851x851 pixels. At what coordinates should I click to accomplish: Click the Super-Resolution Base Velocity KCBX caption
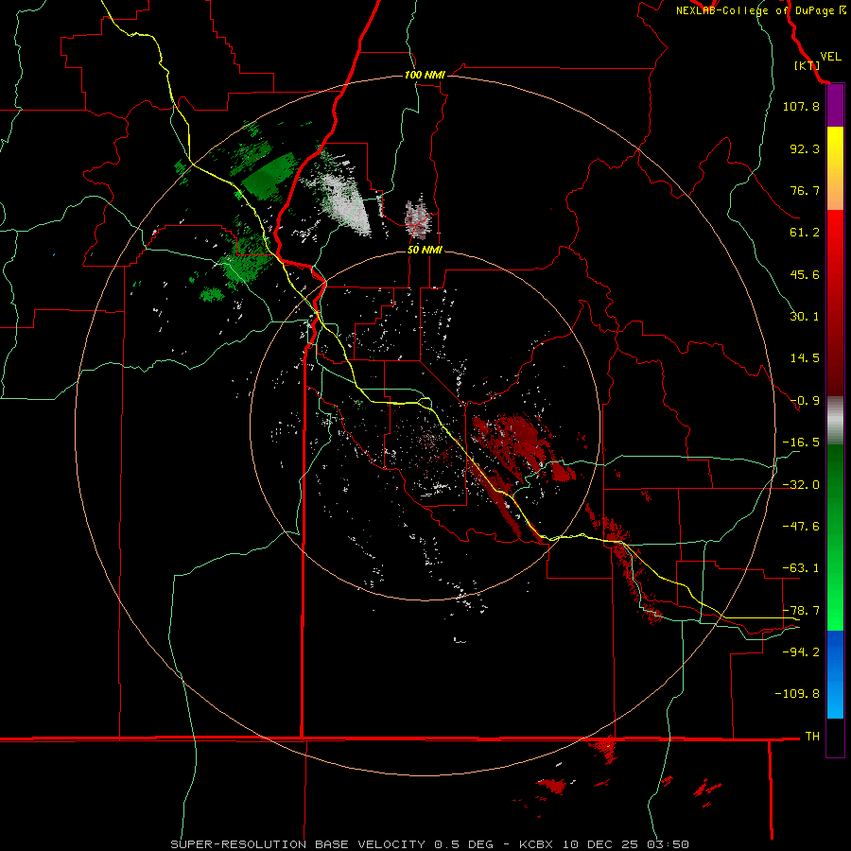click(430, 844)
